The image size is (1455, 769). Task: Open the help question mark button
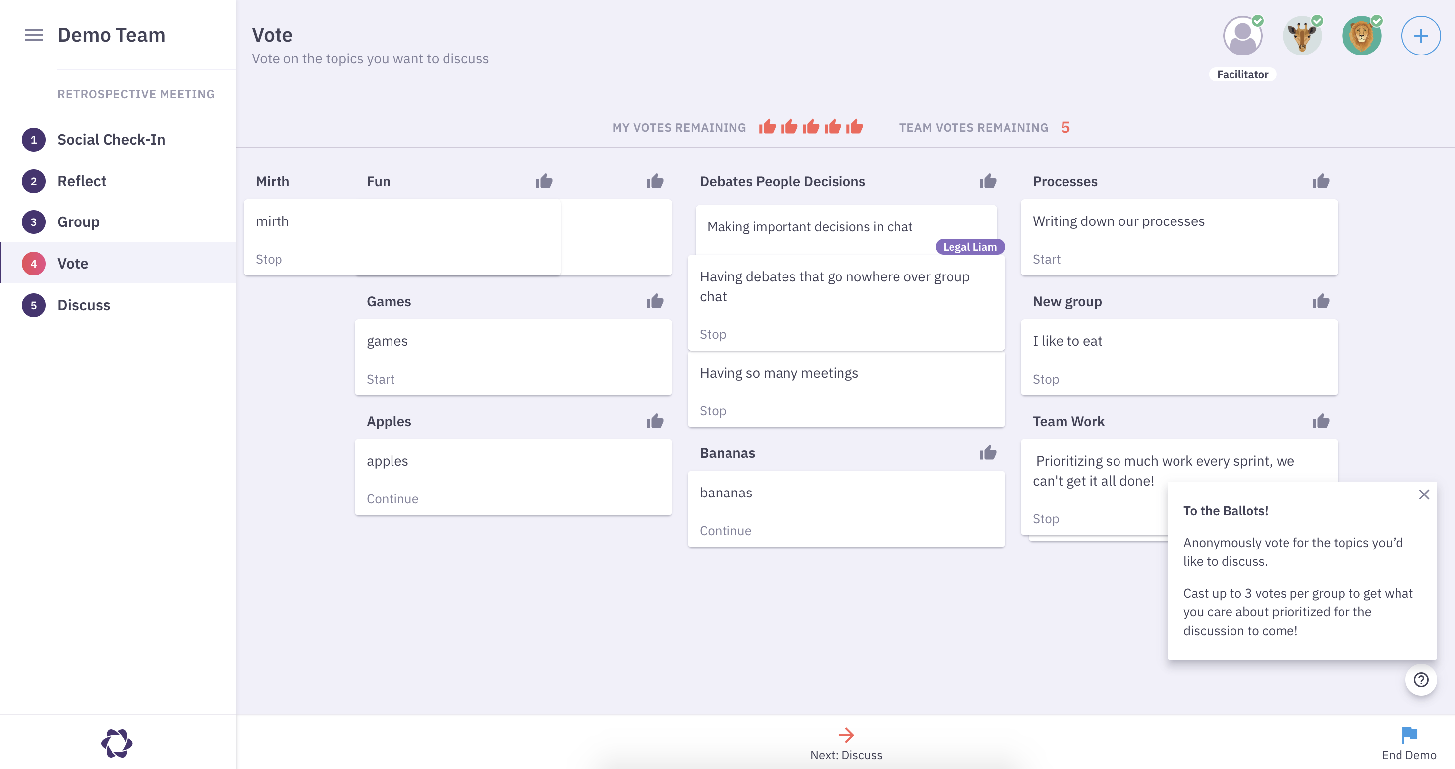[x=1420, y=680]
